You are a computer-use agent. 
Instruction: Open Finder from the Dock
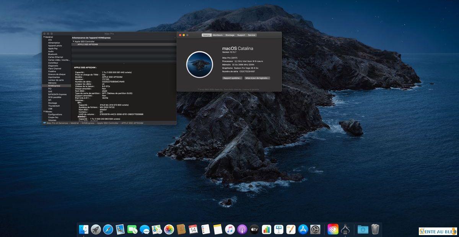point(84,229)
